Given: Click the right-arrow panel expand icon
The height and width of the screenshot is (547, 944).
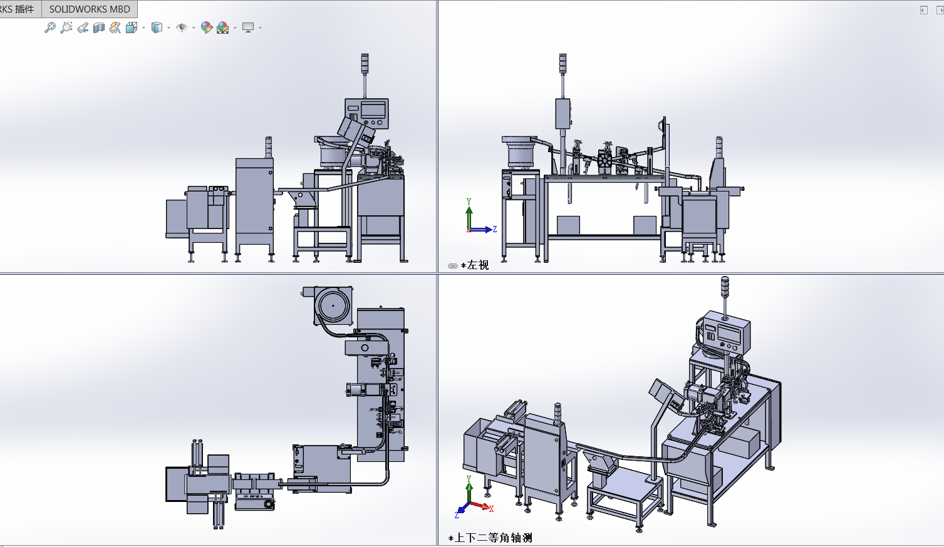Looking at the screenshot, I should click(x=940, y=10).
